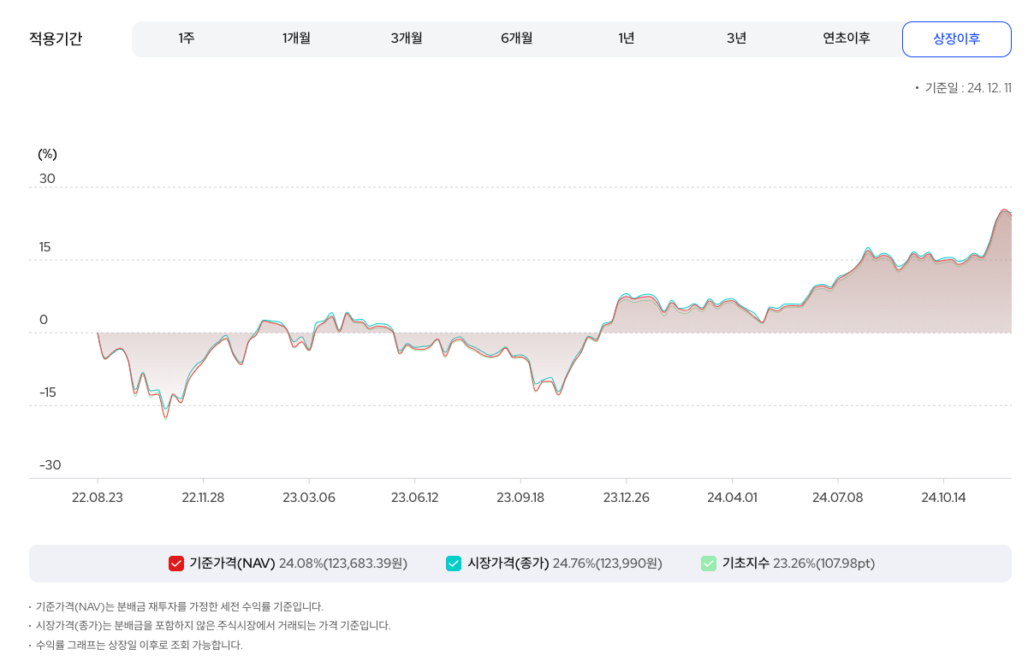This screenshot has height=661, width=1034.
Task: Uncheck the 기준가격(NAV) red checkbox
Action: pyautogui.click(x=176, y=564)
